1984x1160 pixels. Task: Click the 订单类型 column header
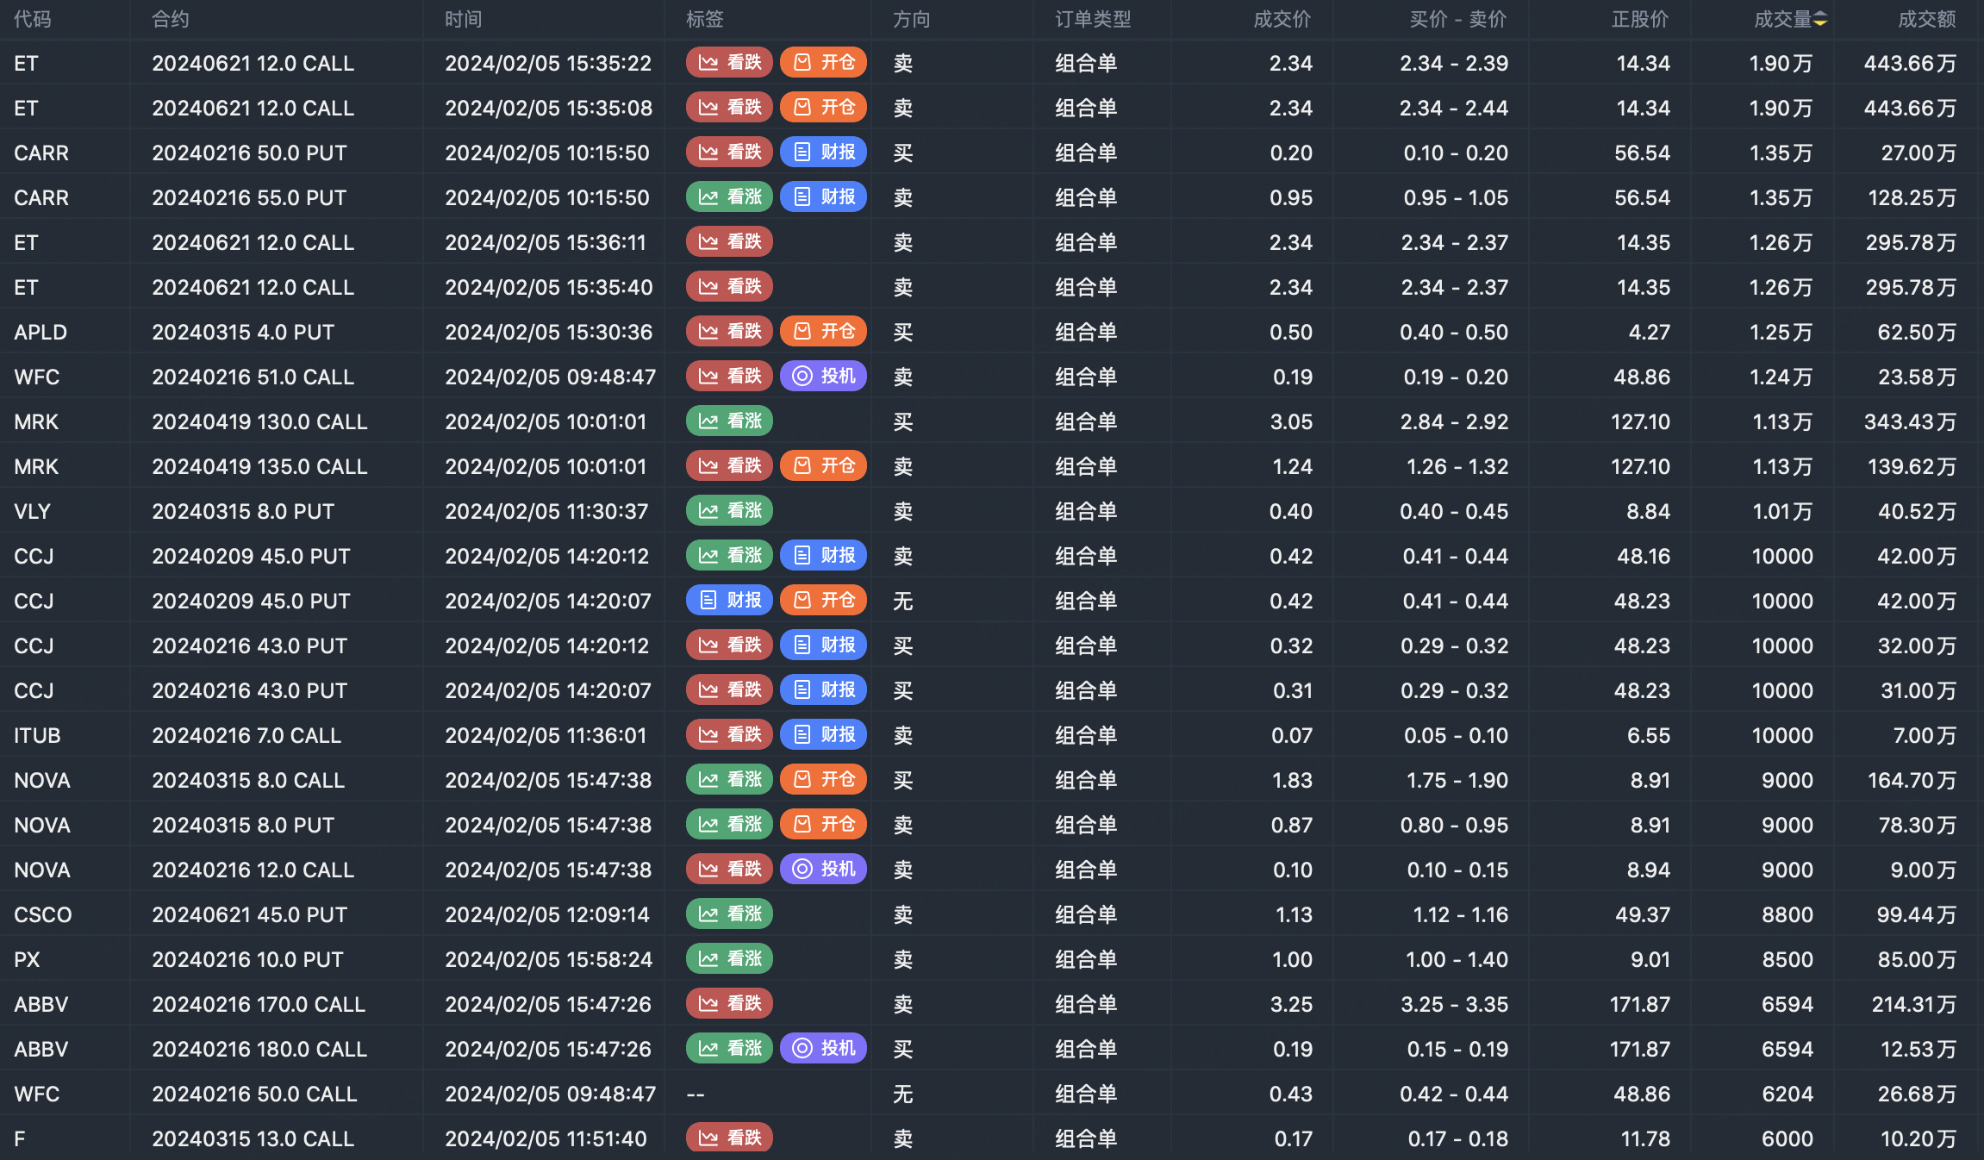click(1093, 20)
